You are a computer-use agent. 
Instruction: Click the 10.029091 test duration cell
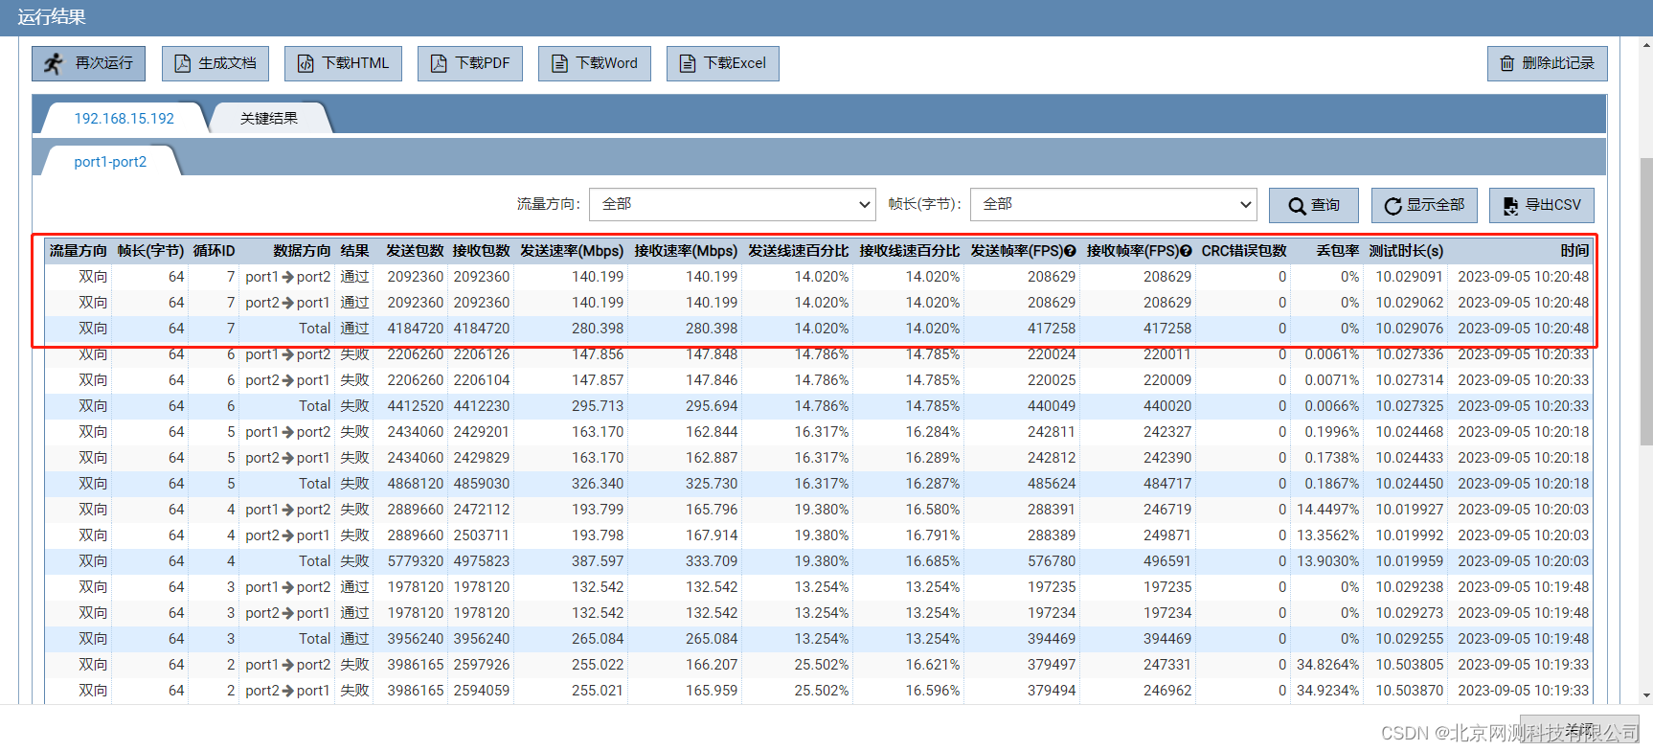(1410, 277)
